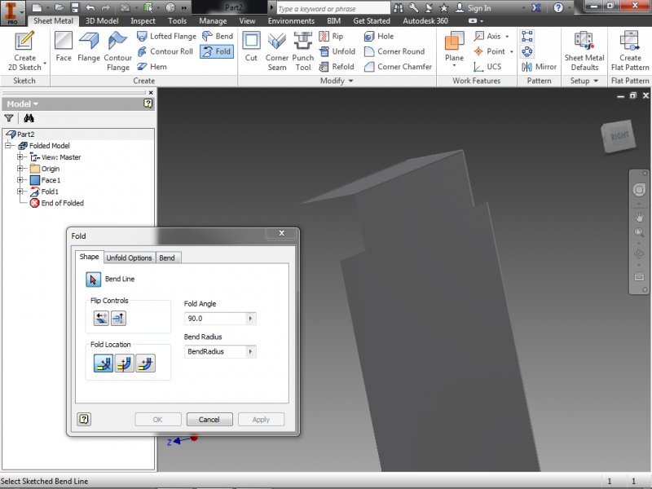Click the Lofted Flange tool
Viewport: 652px width, 489px height.
[166, 36]
